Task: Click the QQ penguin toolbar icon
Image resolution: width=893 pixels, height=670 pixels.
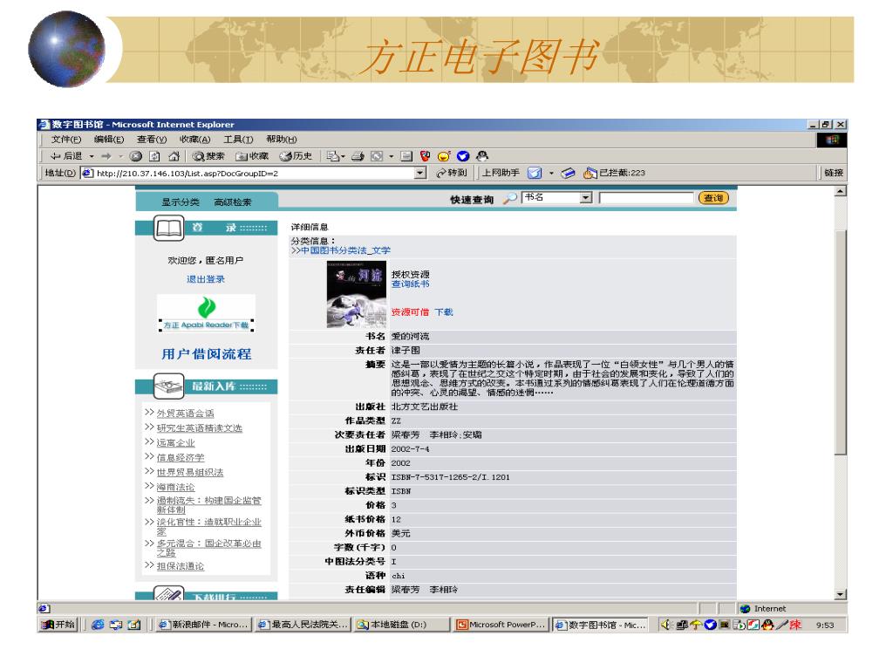Action: click(x=482, y=156)
